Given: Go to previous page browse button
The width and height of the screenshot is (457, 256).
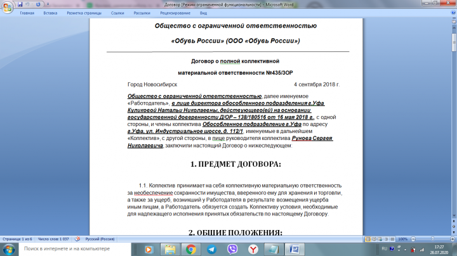Looking at the screenshot, I should click(454, 221).
